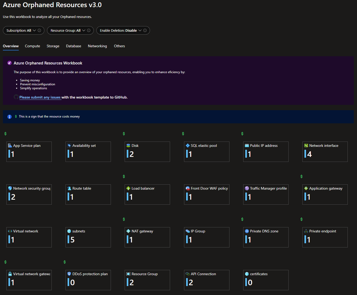The width and height of the screenshot is (357, 295).
Task: Click the DDoS protection plan tile
Action: click(x=88, y=280)
